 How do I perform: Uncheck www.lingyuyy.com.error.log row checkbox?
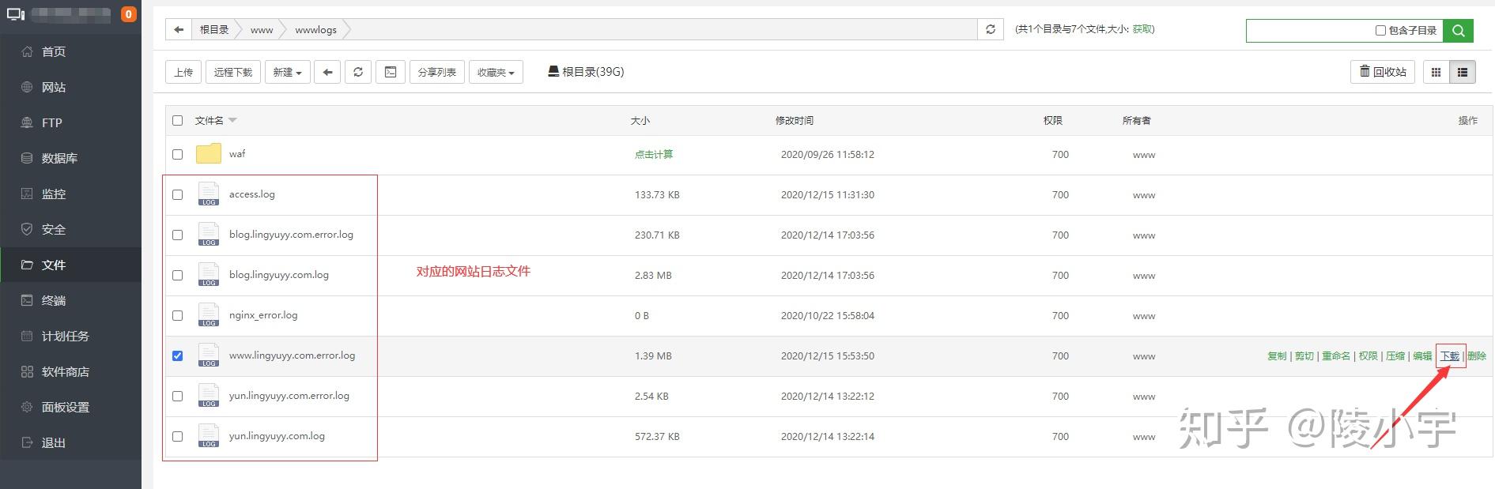tap(178, 356)
